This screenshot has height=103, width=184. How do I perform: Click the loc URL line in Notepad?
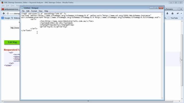pyautogui.click(x=67, y=21)
